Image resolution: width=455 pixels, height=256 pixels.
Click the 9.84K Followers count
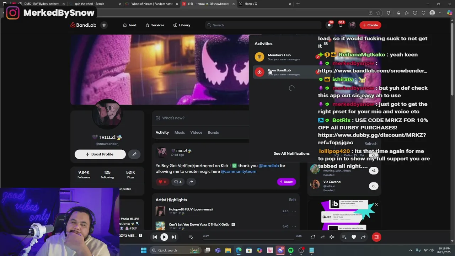tap(84, 175)
